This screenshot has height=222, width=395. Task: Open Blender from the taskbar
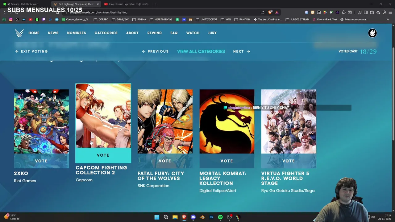202,217
